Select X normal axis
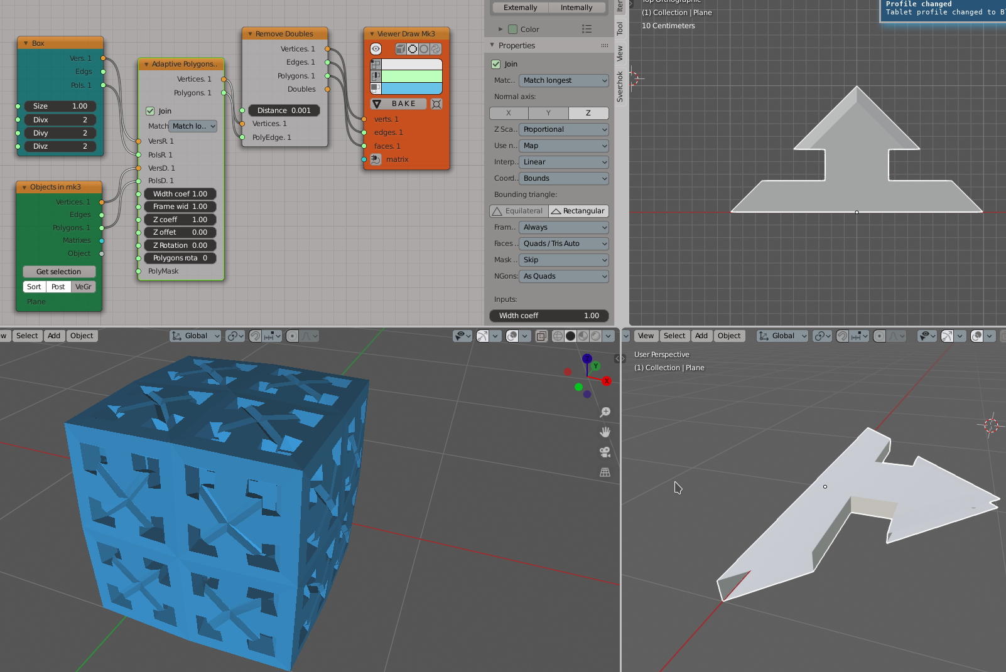The image size is (1006, 672). [509, 113]
